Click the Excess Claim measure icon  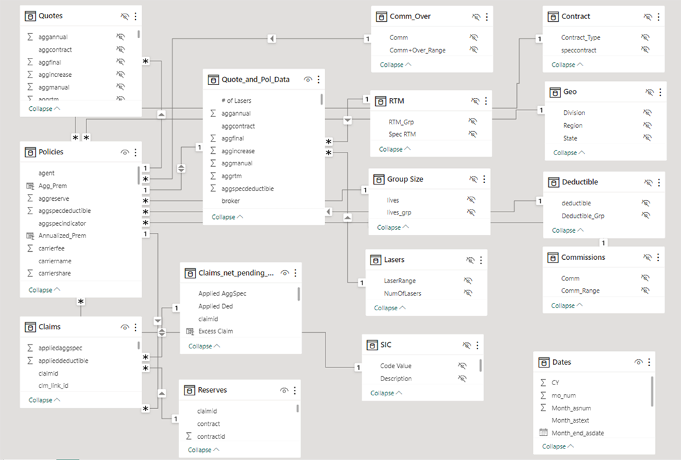[x=191, y=331]
